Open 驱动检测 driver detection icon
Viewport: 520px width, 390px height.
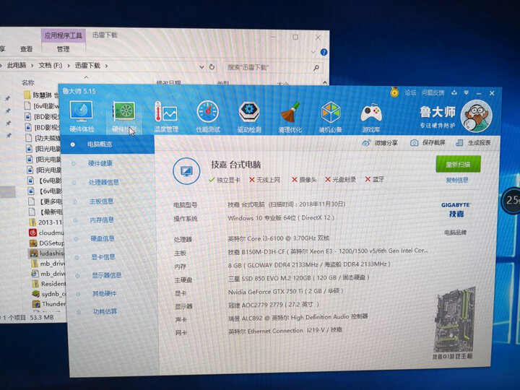[249, 117]
